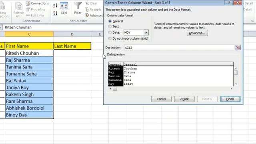Select the Raj Yadav cell
256x144 pixels.
[x=29, y=81]
